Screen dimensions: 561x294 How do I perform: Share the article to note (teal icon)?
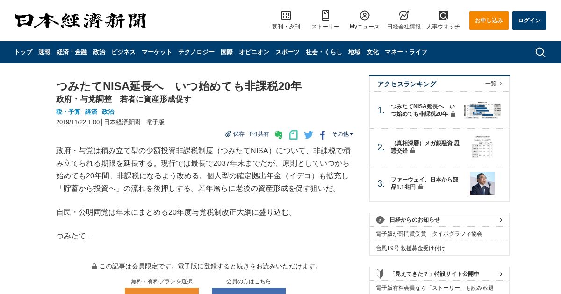[294, 135]
